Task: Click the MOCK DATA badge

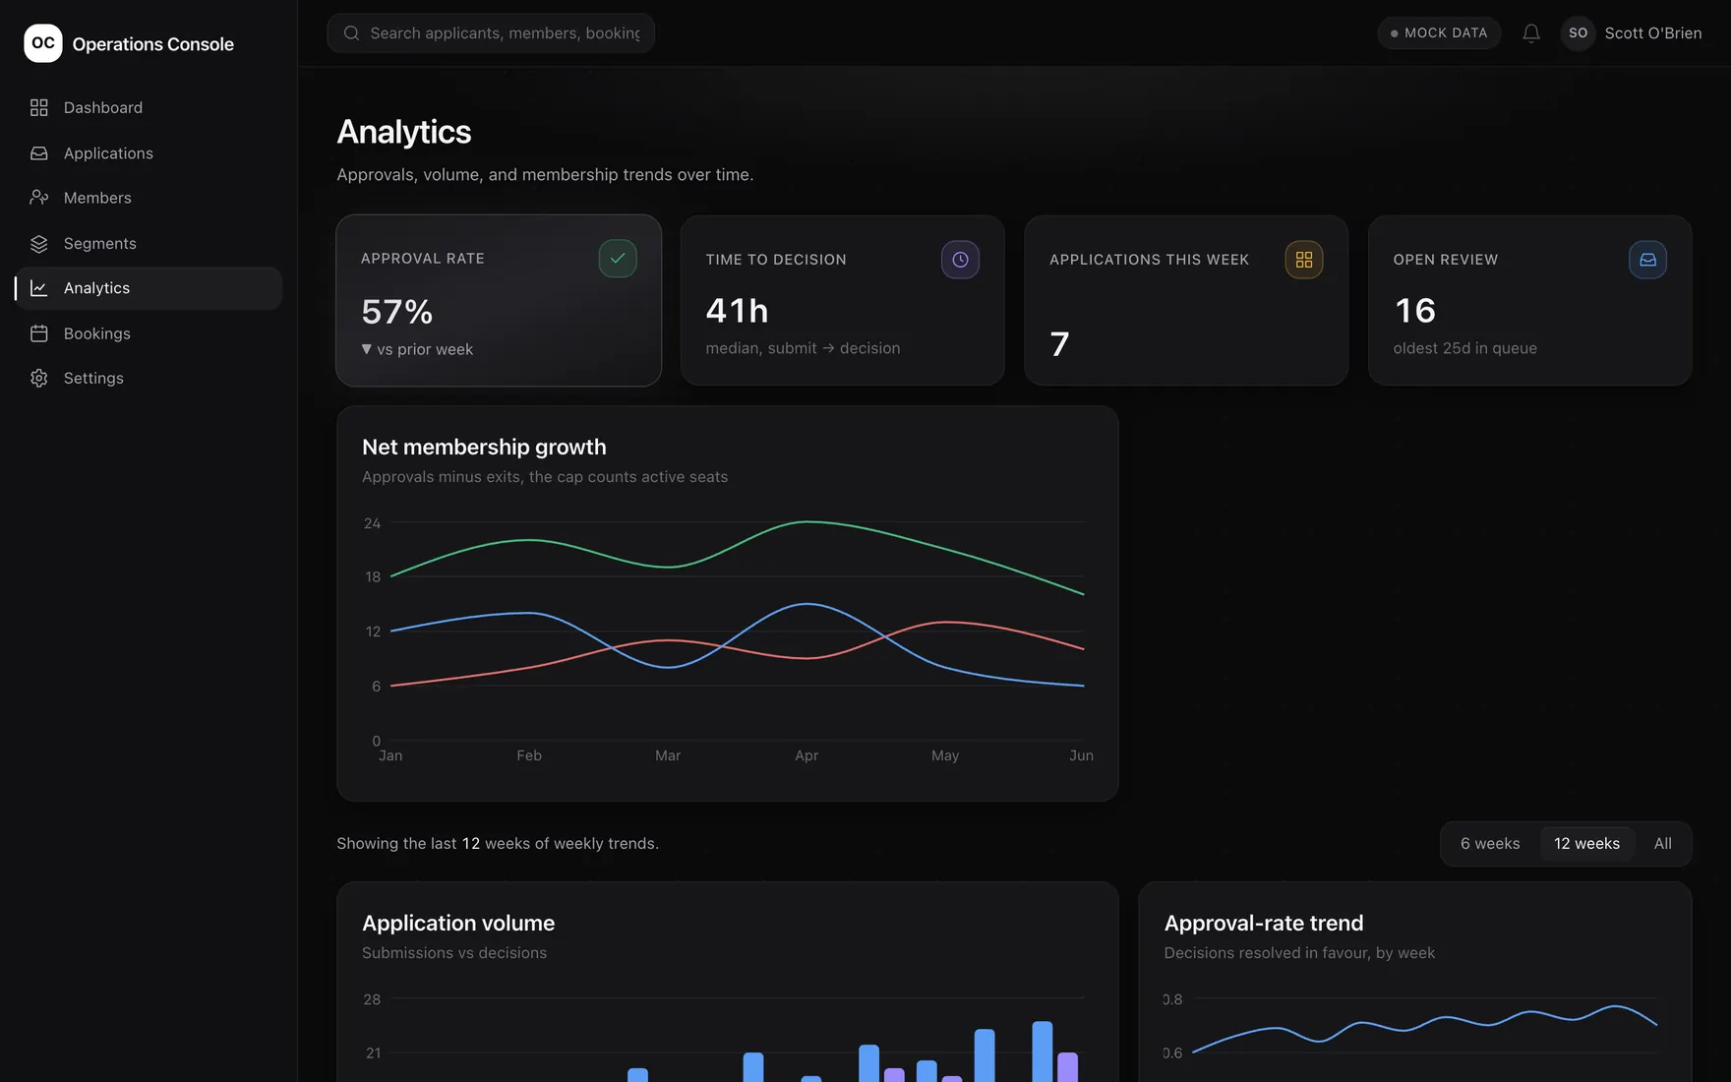Action: 1439,33
